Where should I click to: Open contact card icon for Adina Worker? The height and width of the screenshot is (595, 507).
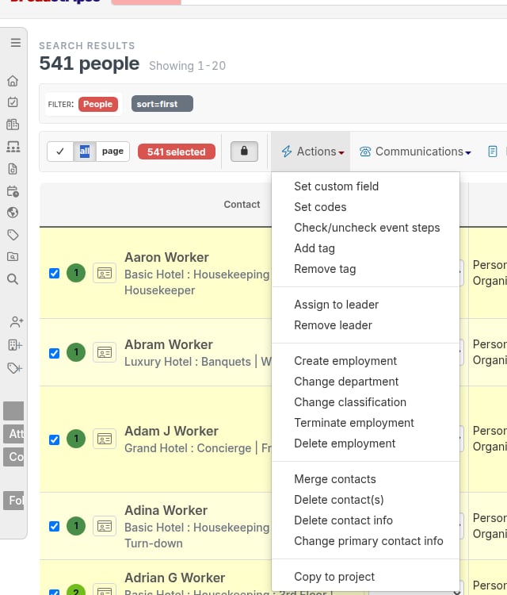click(105, 526)
